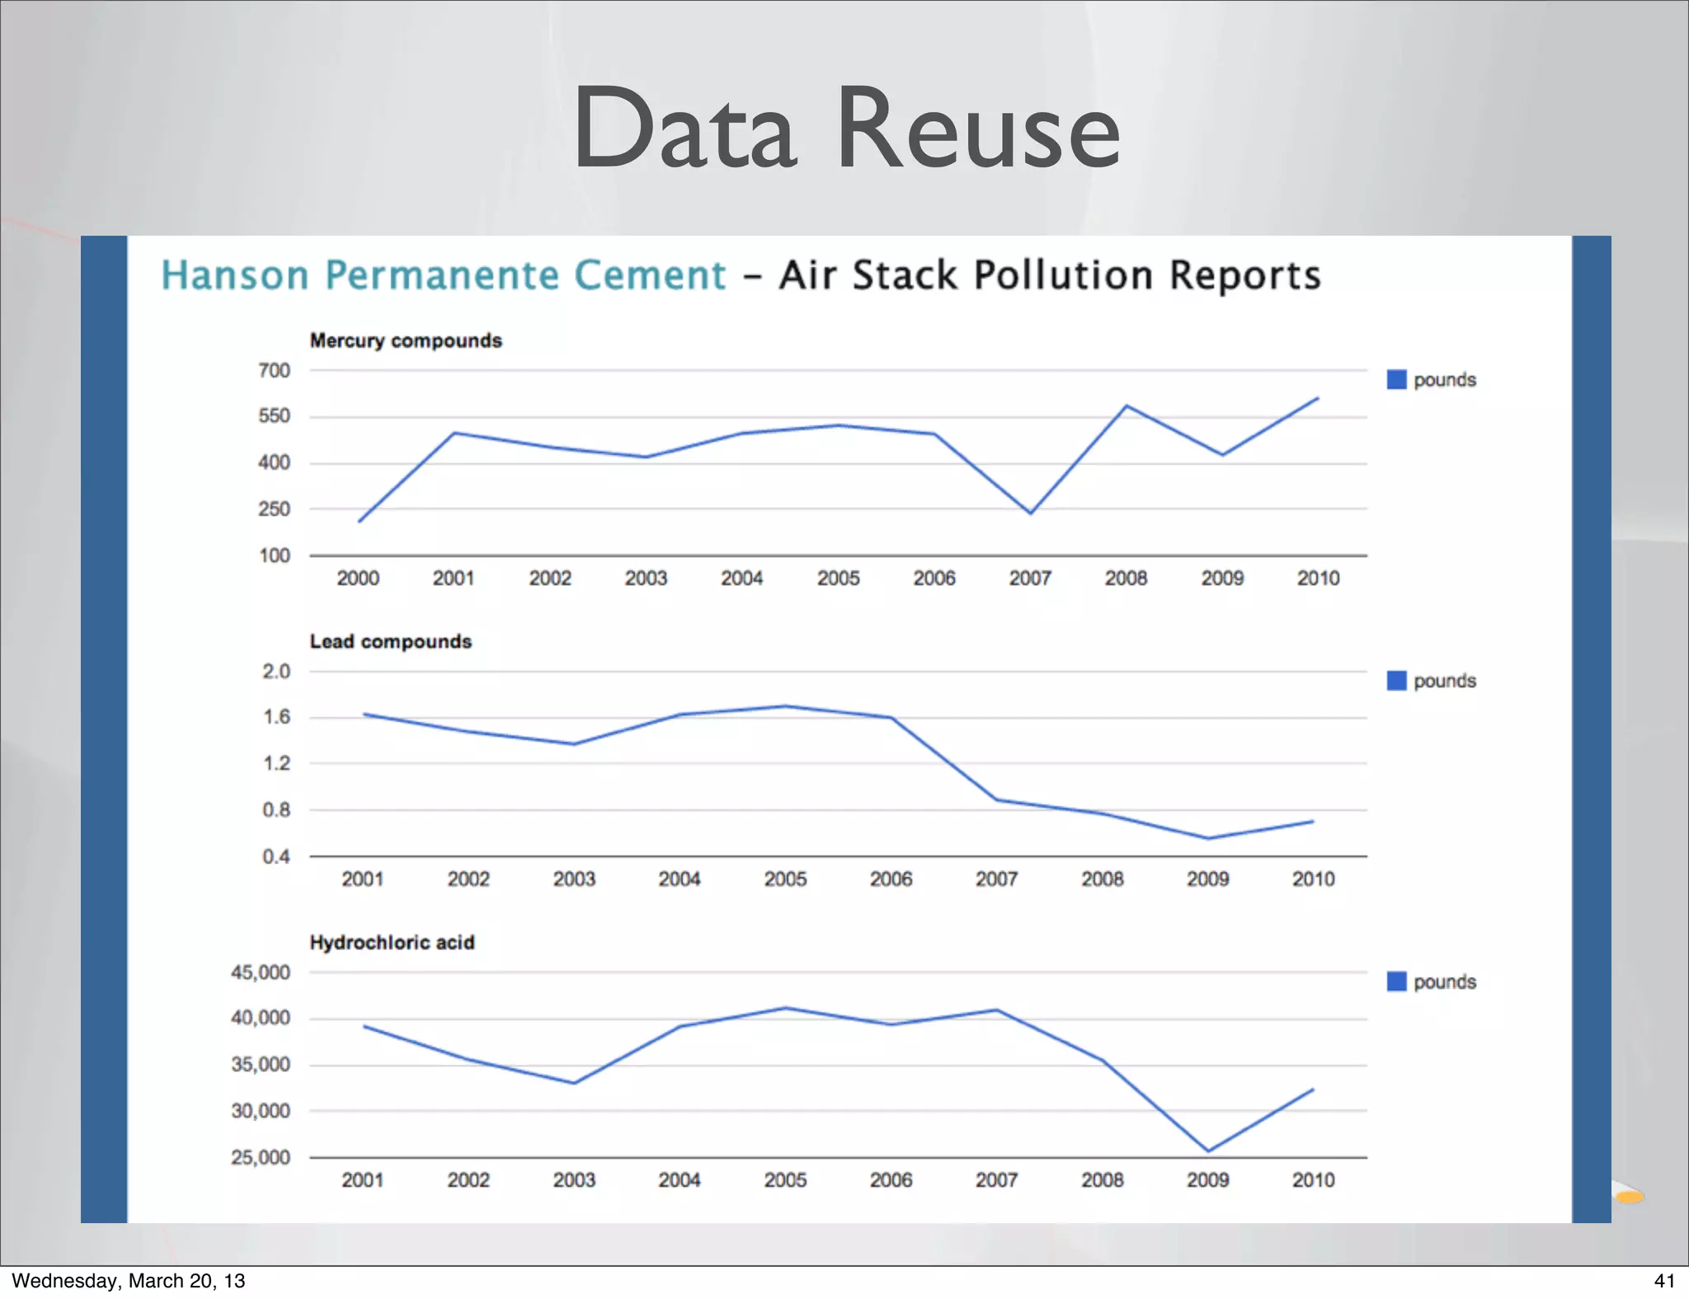Click the 2004 year label on Mercury chart

coord(742,578)
